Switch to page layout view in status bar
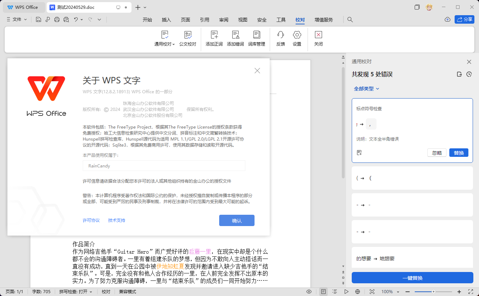This screenshot has height=296, width=479. (323, 292)
